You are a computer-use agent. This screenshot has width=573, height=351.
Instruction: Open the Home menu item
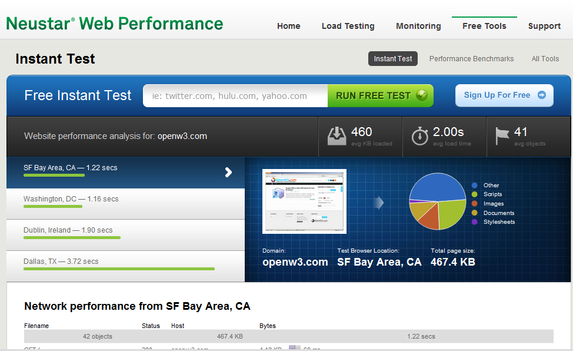(289, 26)
